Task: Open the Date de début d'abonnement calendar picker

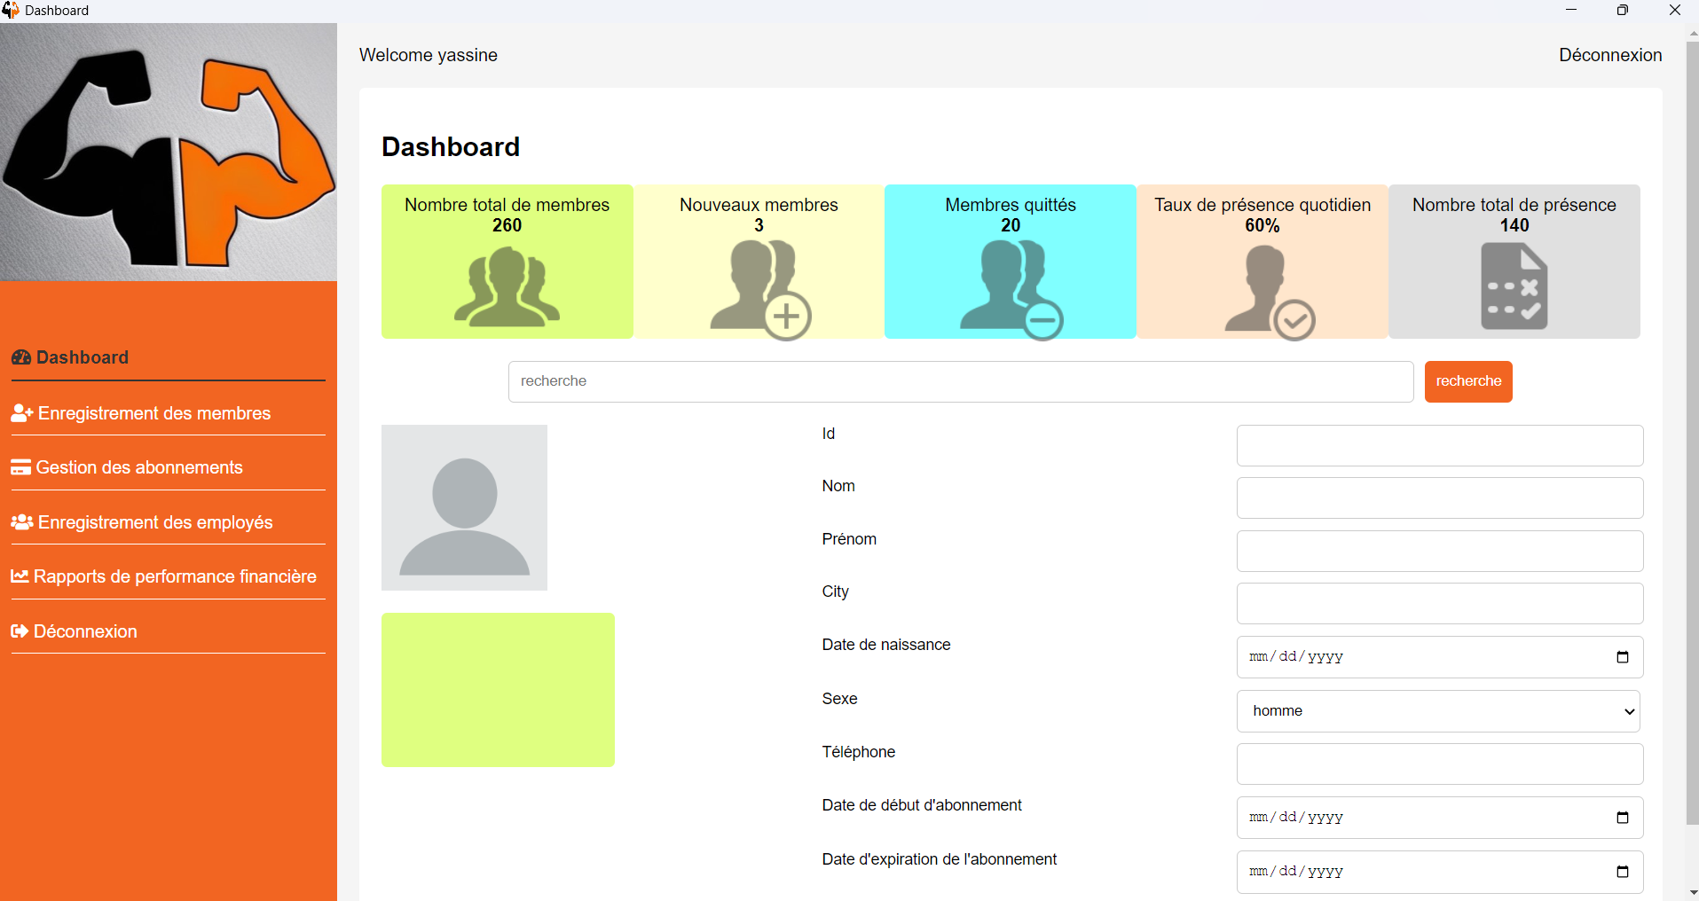Action: pos(1624,817)
